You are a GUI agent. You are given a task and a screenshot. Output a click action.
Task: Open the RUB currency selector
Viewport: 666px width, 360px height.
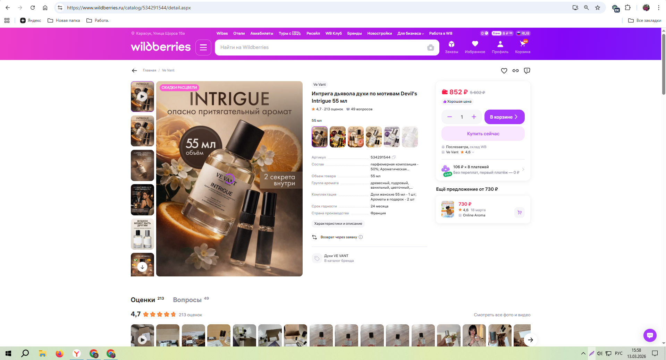(523, 33)
